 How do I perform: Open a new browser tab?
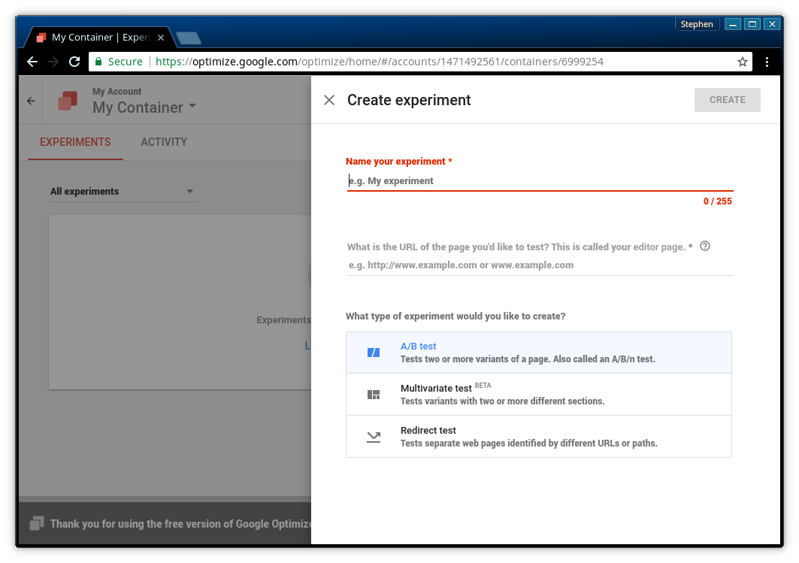(x=188, y=38)
